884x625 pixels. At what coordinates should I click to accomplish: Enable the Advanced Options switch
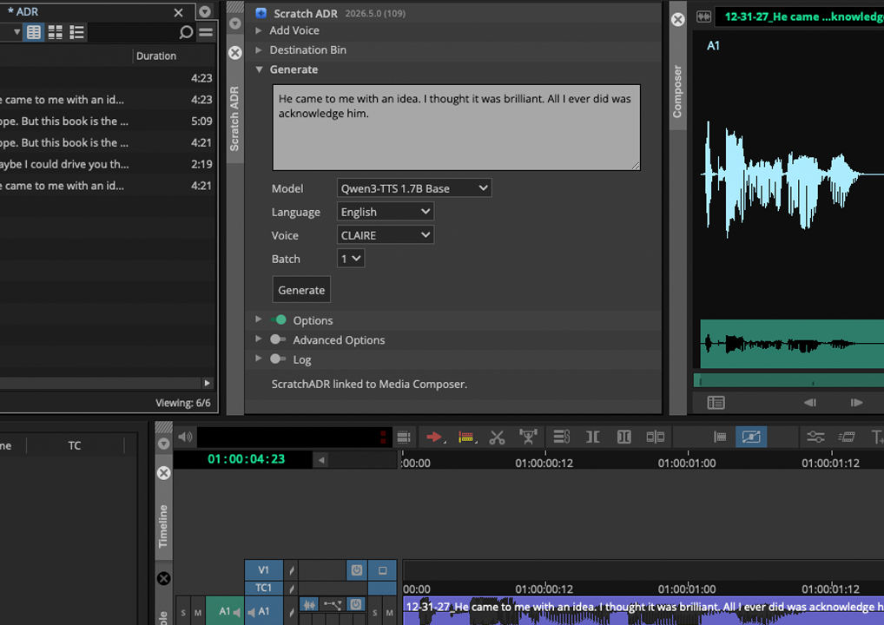(278, 339)
